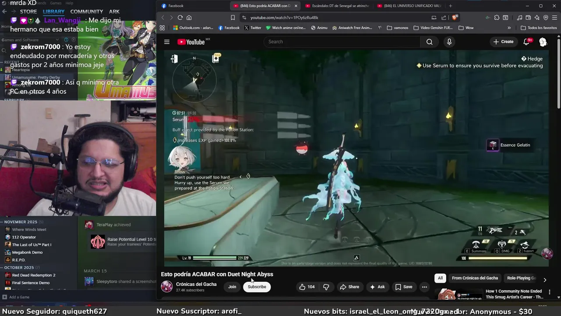Select The Last of Us Part I in Steam
Screen dimensions: 561x316
click(32, 244)
